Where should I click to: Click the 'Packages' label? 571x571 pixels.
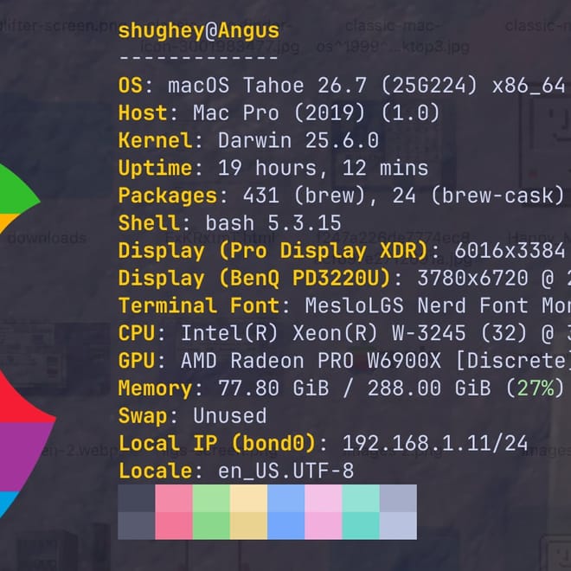point(168,196)
